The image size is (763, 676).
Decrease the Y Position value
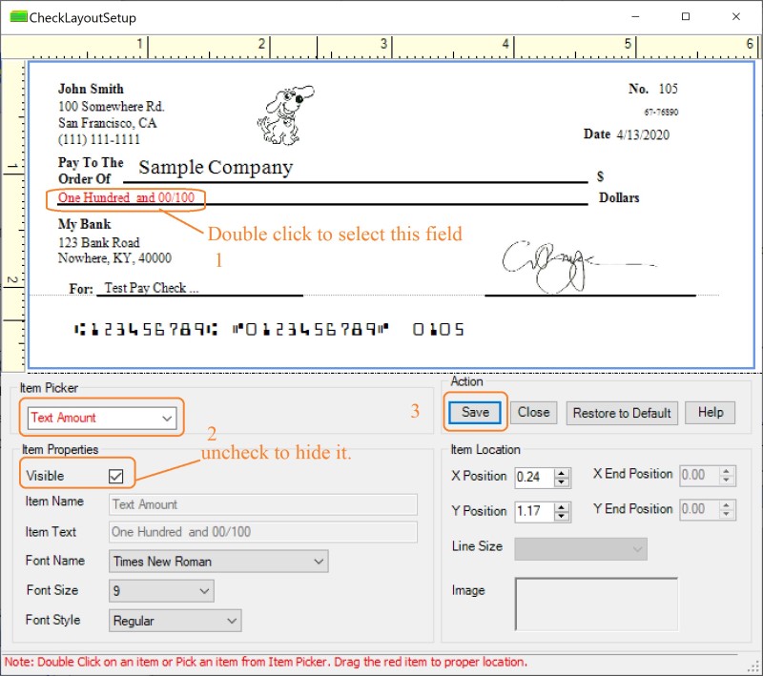(x=562, y=517)
